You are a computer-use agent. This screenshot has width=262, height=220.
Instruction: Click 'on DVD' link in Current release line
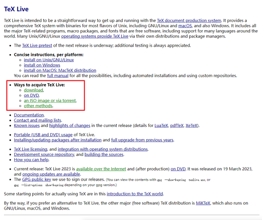pos(178,169)
